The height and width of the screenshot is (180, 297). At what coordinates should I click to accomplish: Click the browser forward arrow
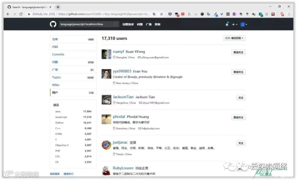pos(15,14)
